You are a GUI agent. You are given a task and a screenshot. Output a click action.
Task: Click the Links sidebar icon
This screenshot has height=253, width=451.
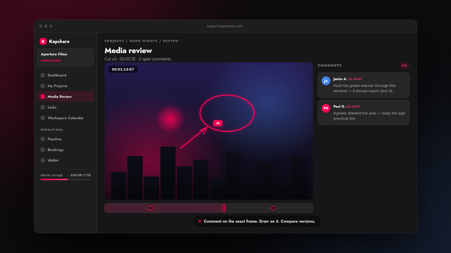(x=43, y=107)
